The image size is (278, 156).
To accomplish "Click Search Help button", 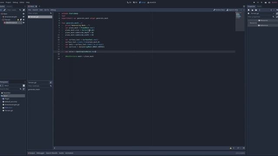I will point(232,10).
